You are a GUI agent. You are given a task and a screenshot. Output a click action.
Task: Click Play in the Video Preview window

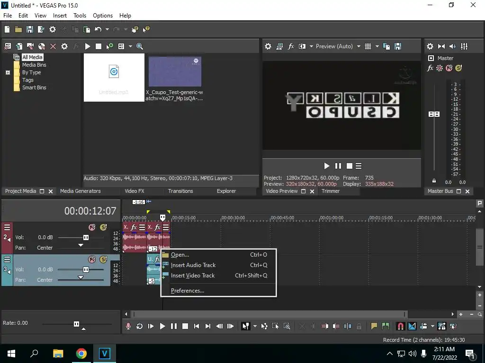pyautogui.click(x=327, y=166)
